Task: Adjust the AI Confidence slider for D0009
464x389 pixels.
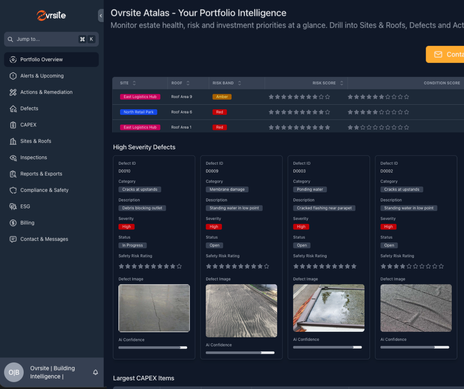Action: click(x=261, y=353)
